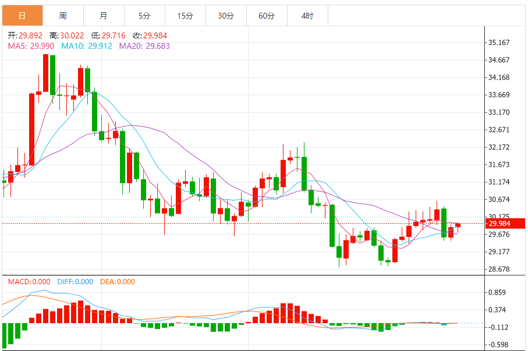Click the closing price 29.984 value
This screenshot has height=351, width=528.
(x=155, y=35)
